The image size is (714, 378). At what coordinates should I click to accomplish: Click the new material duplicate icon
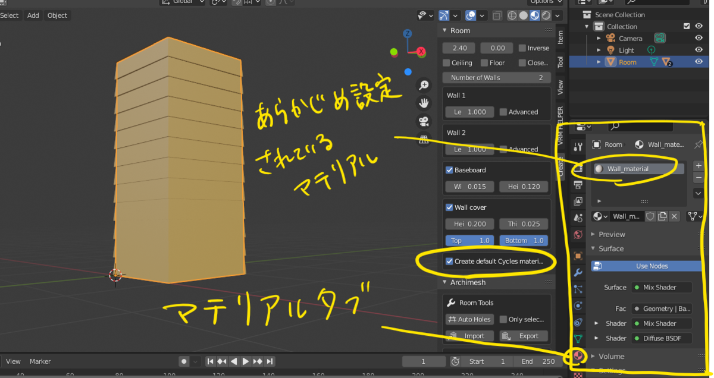(662, 216)
